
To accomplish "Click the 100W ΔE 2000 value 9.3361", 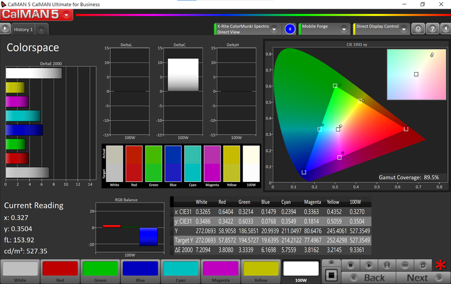I will point(356,250).
